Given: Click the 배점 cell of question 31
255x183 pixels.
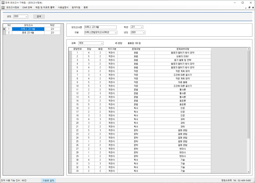Looking at the screenshot, I should coord(100,164).
